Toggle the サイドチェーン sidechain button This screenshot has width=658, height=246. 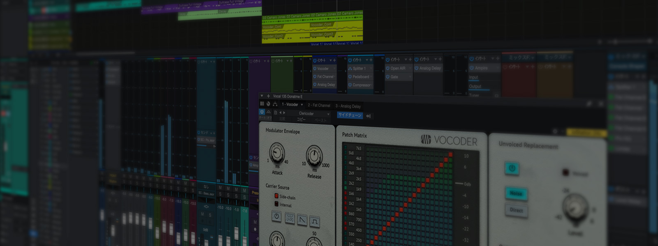[350, 115]
